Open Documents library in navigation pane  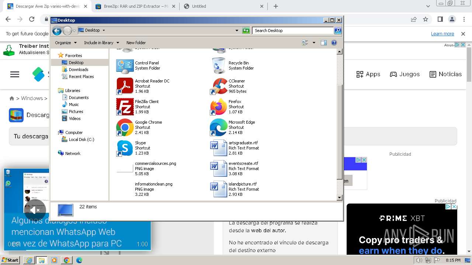pyautogui.click(x=79, y=98)
